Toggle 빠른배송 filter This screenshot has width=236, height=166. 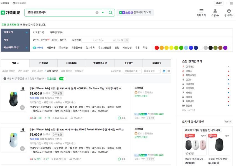point(51,48)
